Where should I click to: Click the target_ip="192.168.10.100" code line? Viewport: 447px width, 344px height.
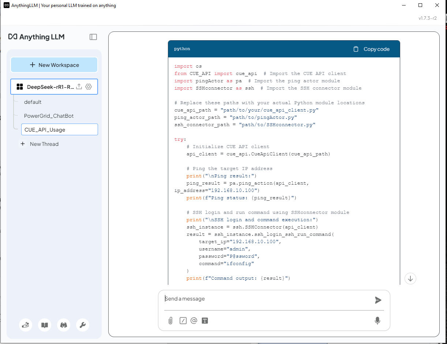click(240, 242)
